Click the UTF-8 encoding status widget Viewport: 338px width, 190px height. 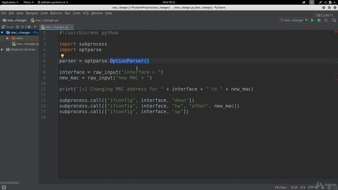[x=313, y=187]
